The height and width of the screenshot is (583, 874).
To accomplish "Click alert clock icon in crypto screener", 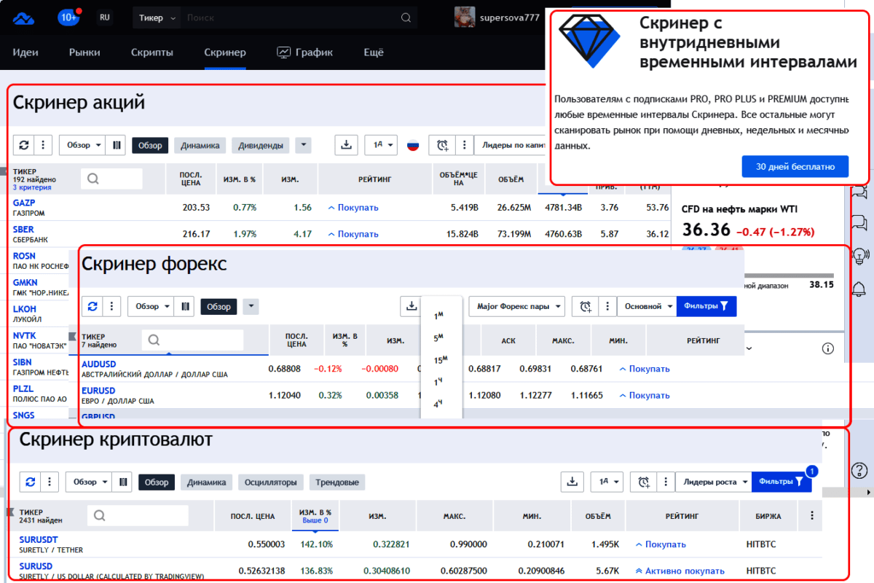I will pos(644,482).
